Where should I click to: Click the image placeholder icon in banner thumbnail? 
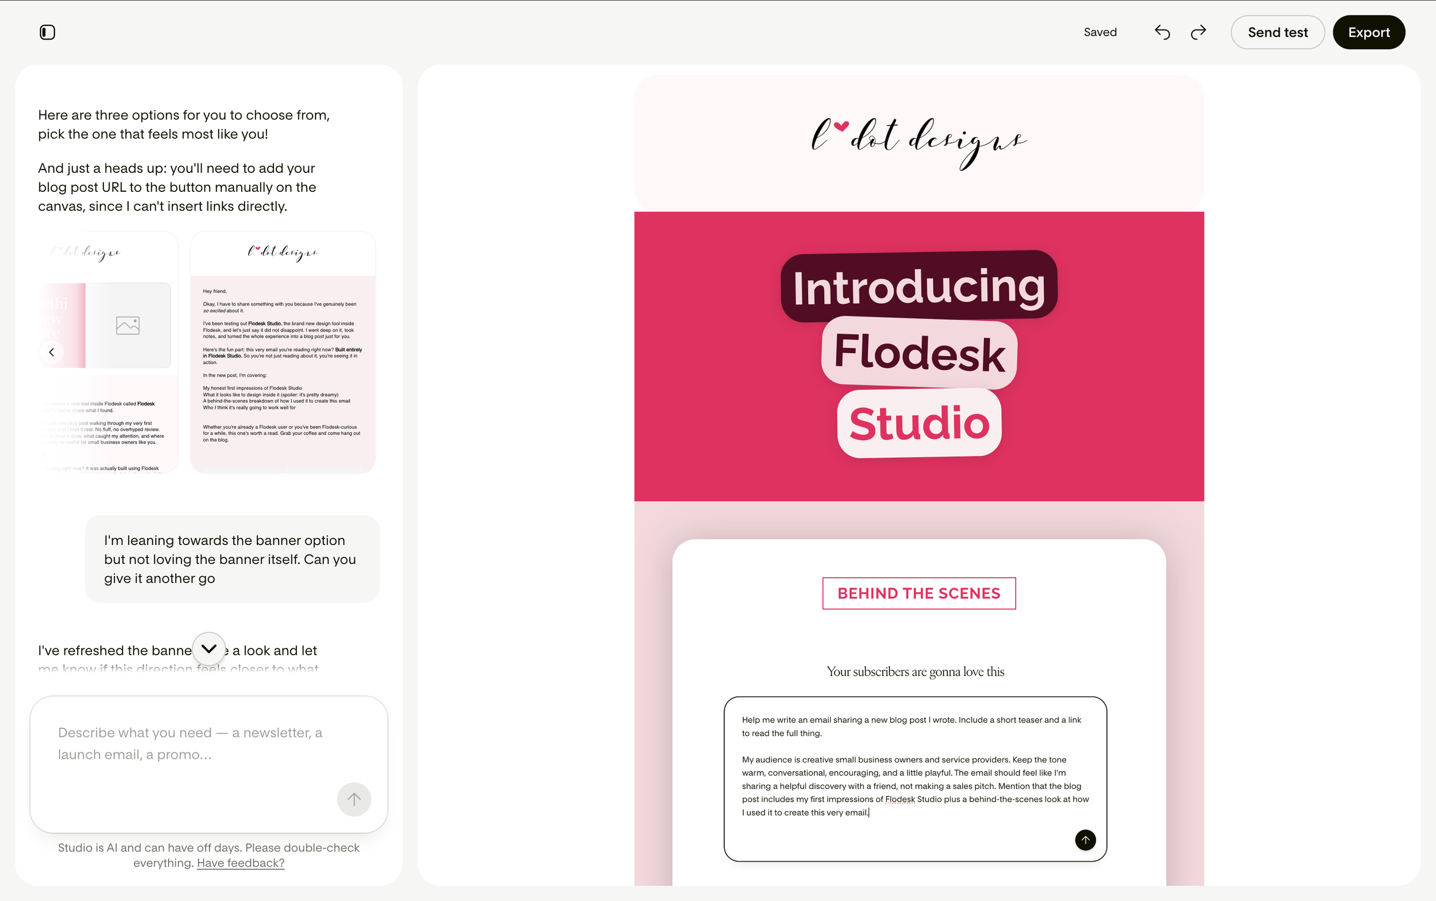(x=128, y=326)
